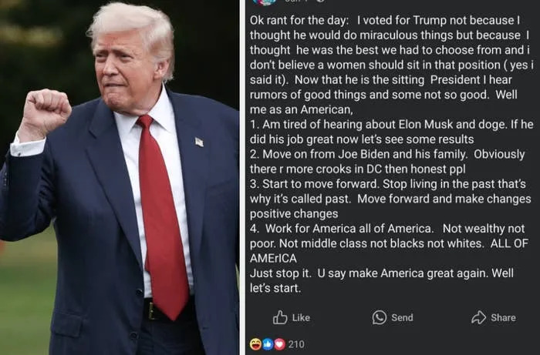This screenshot has width=540, height=355.
Task: Tap the Like text label
Action: (x=301, y=317)
